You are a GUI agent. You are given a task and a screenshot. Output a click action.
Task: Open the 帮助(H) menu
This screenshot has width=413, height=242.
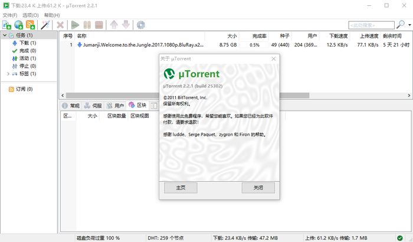52,15
